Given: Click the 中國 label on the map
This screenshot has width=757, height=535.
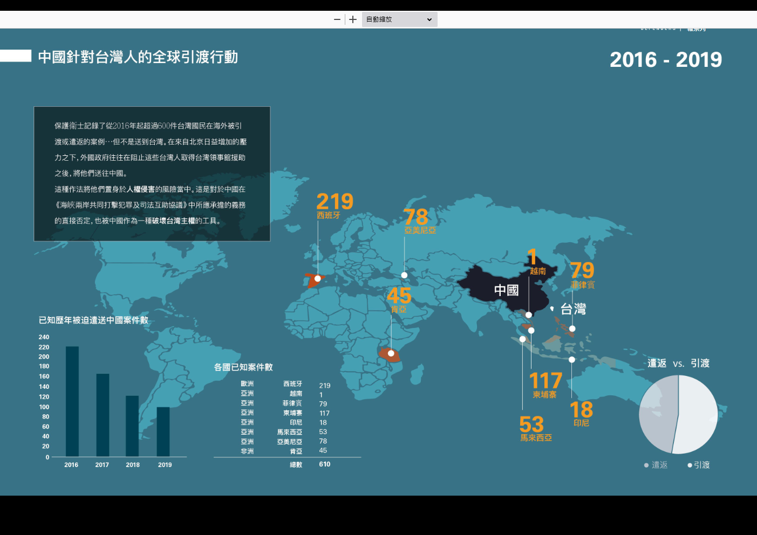Looking at the screenshot, I should point(506,290).
